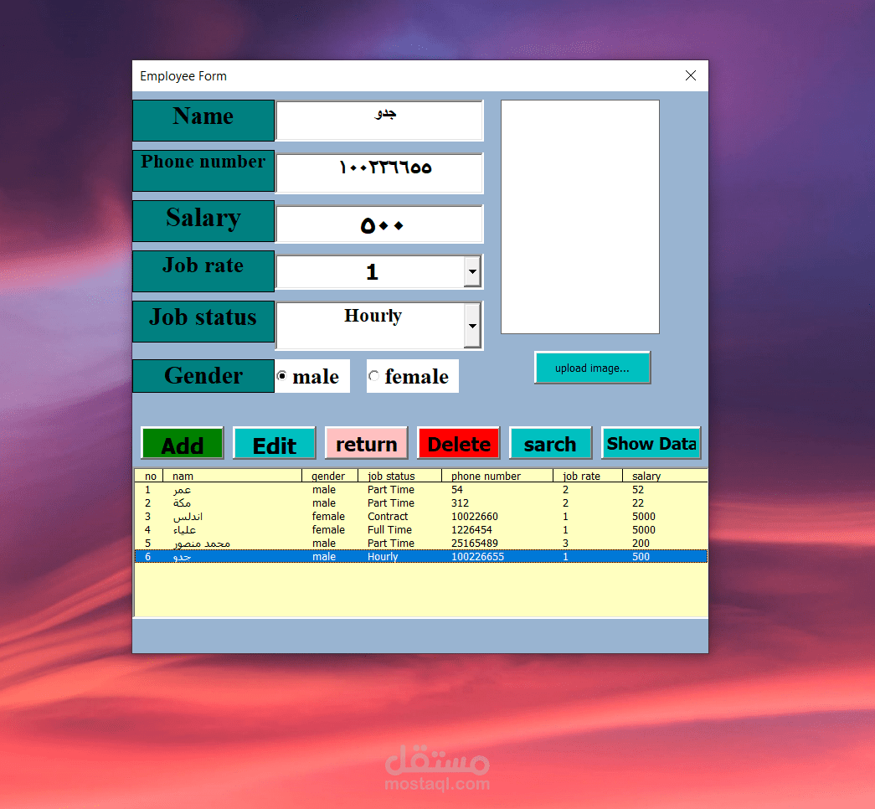Select row 1 in the employee list

point(421,490)
